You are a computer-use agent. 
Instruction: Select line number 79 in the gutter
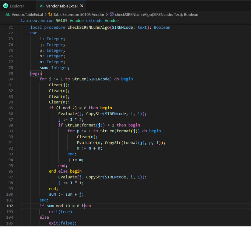pos(11,73)
